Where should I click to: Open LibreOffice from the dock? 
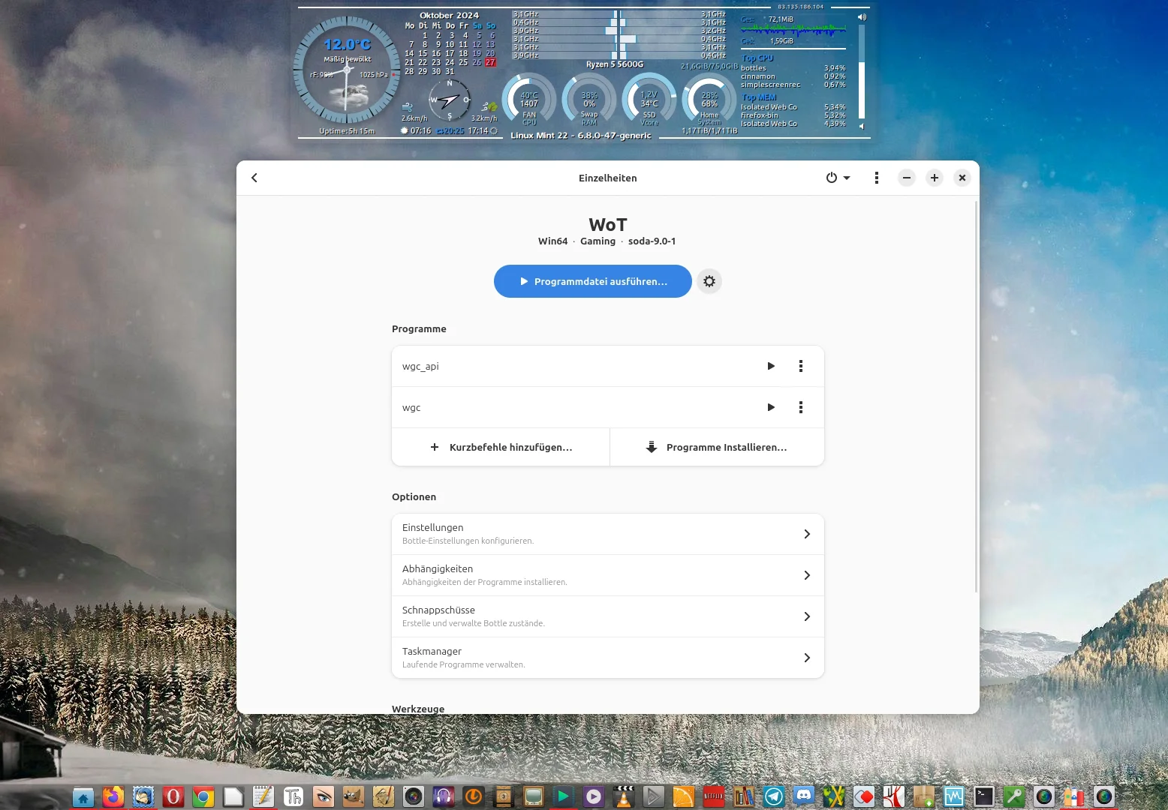233,796
